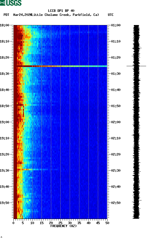Click the "5" frequency axis tick label
The height and width of the screenshot is (240, 148).
pyautogui.click(x=23, y=223)
